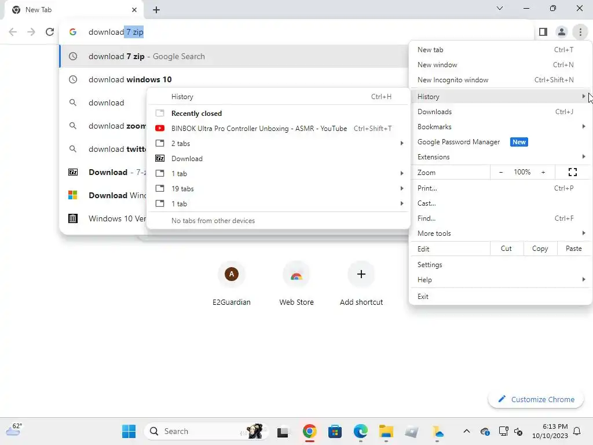
Task: Open File Explorer from the taskbar
Action: tap(386, 431)
